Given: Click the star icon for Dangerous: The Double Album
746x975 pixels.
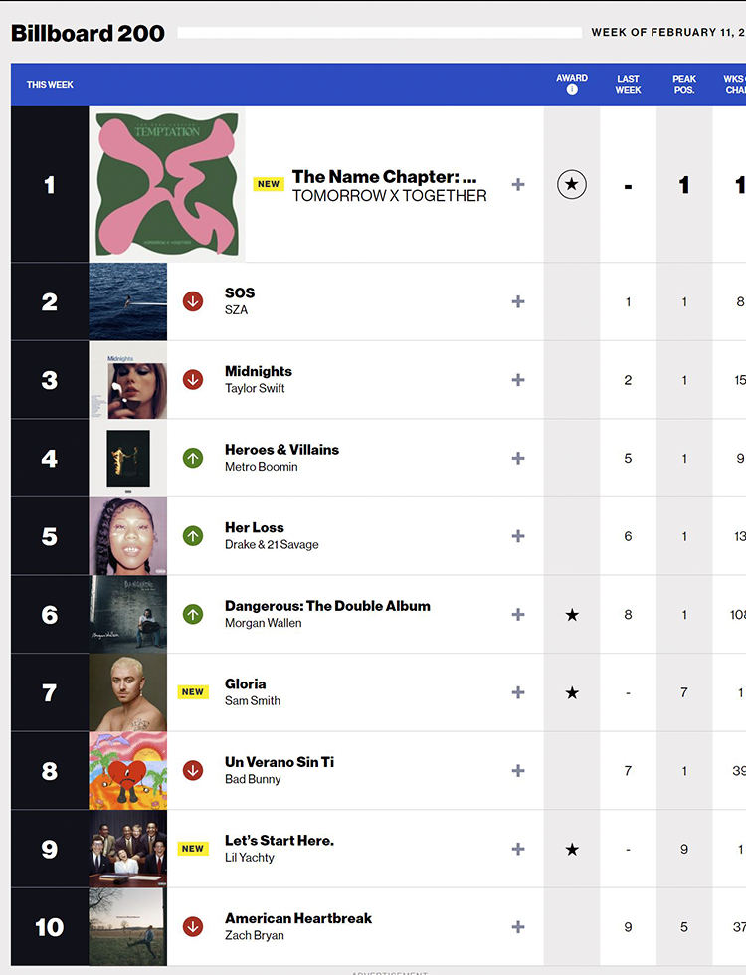Looking at the screenshot, I should [572, 615].
